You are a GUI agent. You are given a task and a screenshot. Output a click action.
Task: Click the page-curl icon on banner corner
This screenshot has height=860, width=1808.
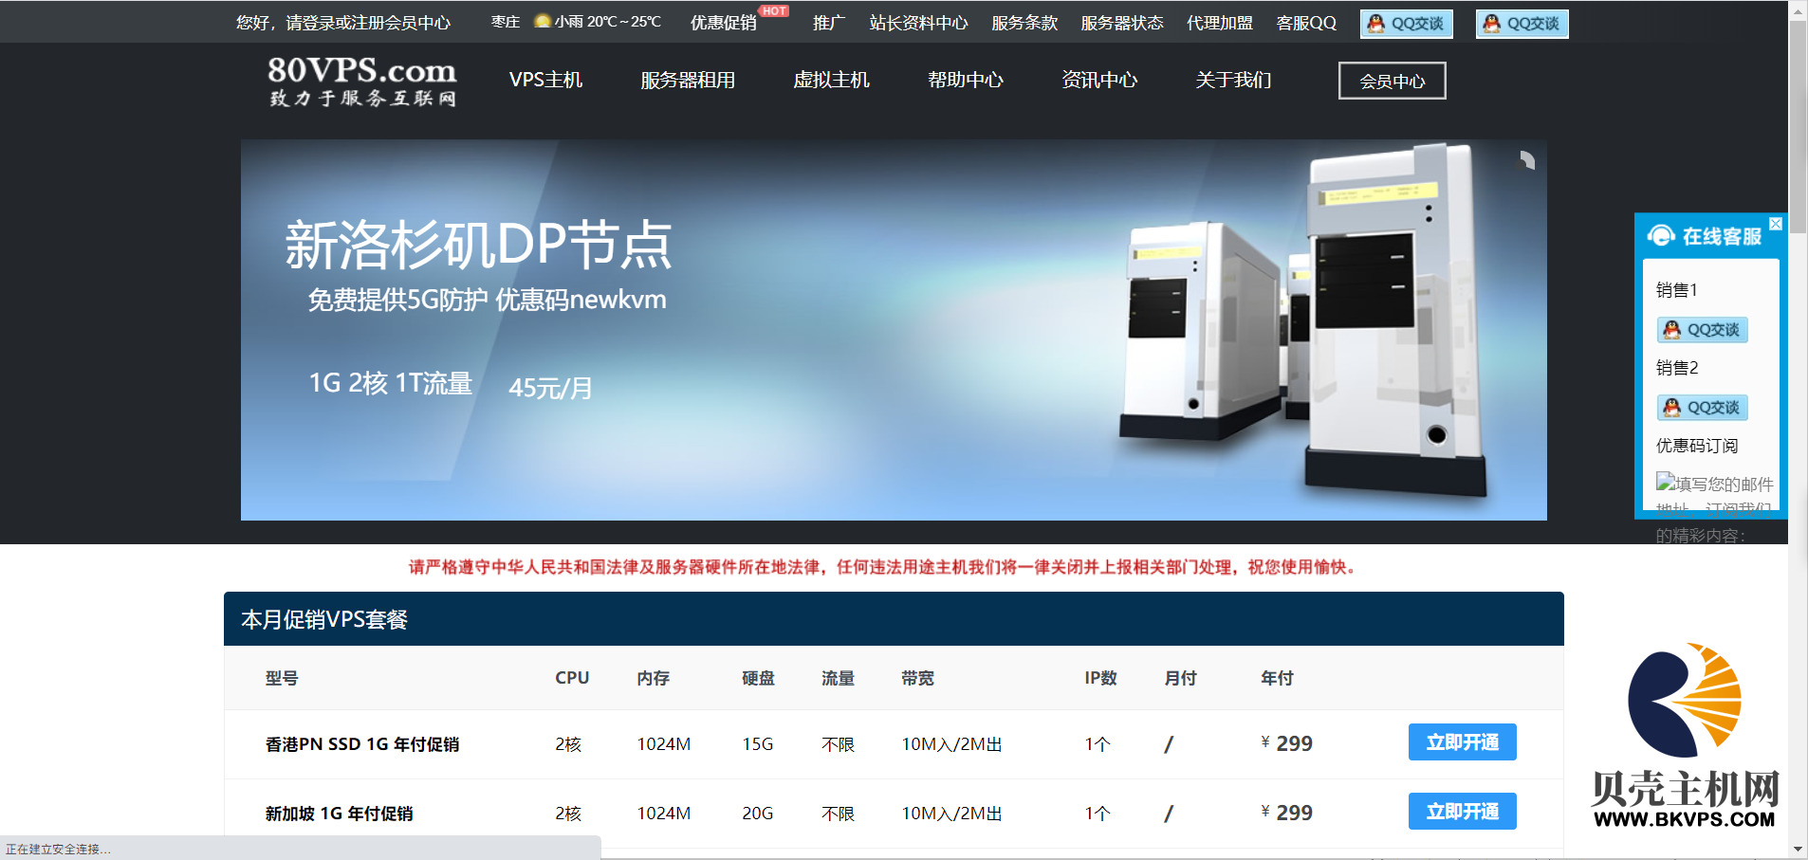coord(1527,159)
